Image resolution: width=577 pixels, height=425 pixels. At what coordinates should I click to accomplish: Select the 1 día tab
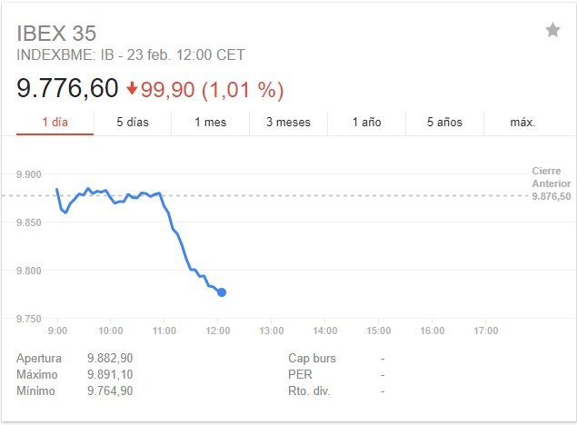[x=55, y=122]
